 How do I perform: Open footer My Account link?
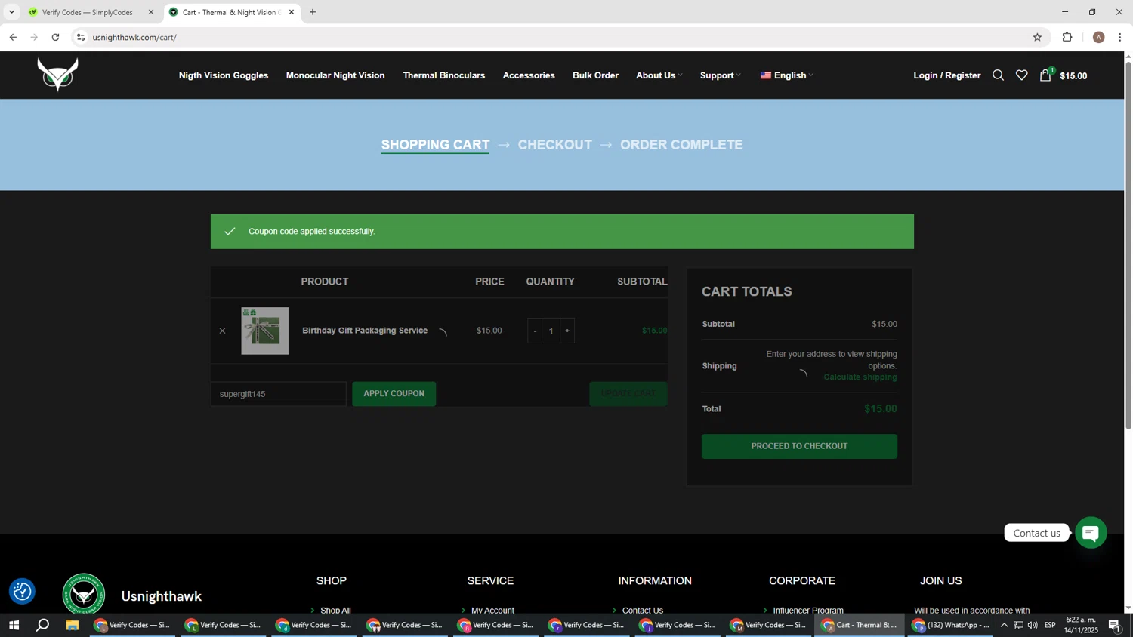(492, 610)
